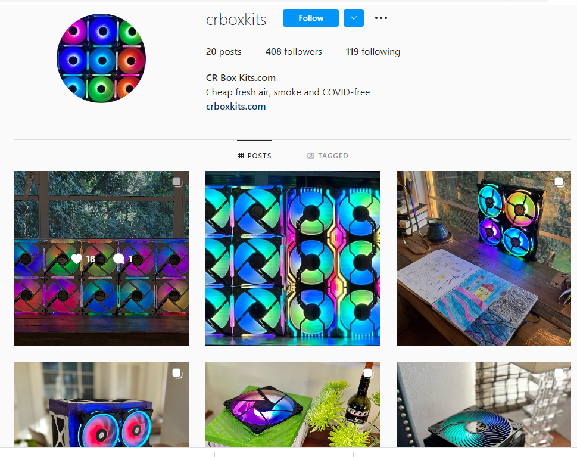Screen dimensions: 577x457
Task: Open the single fan on green box post
Action: (x=292, y=405)
